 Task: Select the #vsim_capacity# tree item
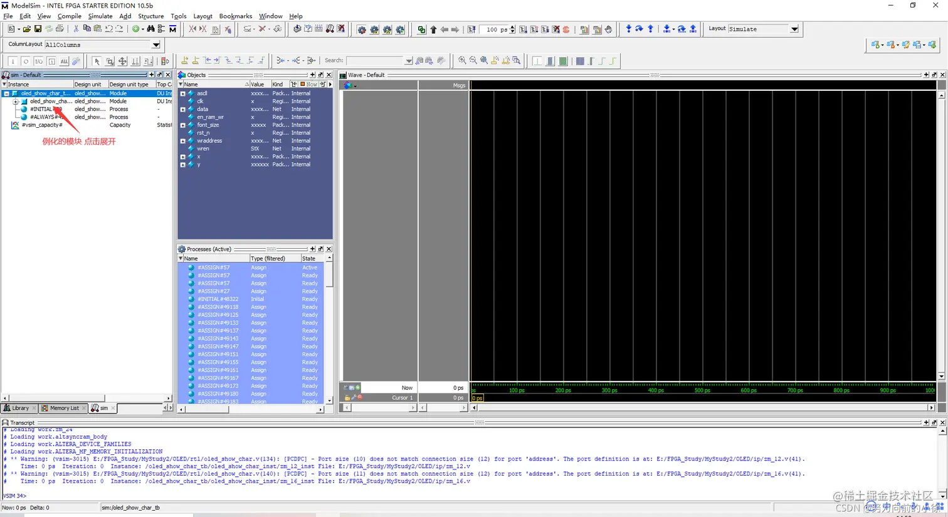pyautogui.click(x=42, y=125)
